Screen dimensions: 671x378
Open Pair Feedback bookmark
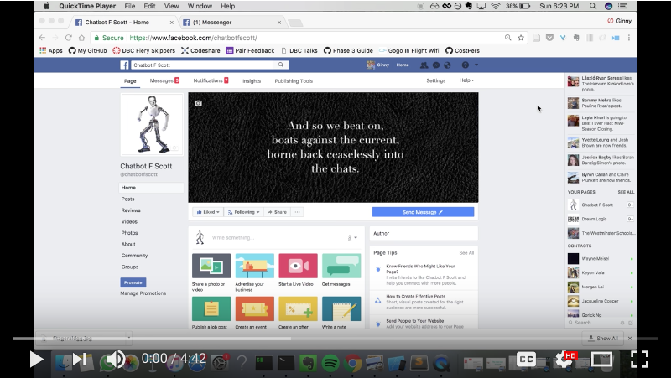point(250,50)
